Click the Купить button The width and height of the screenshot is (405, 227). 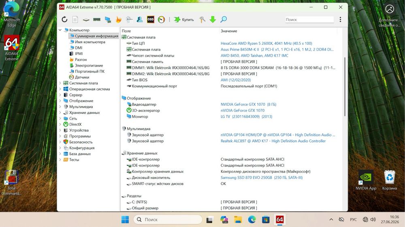pyautogui.click(x=184, y=19)
